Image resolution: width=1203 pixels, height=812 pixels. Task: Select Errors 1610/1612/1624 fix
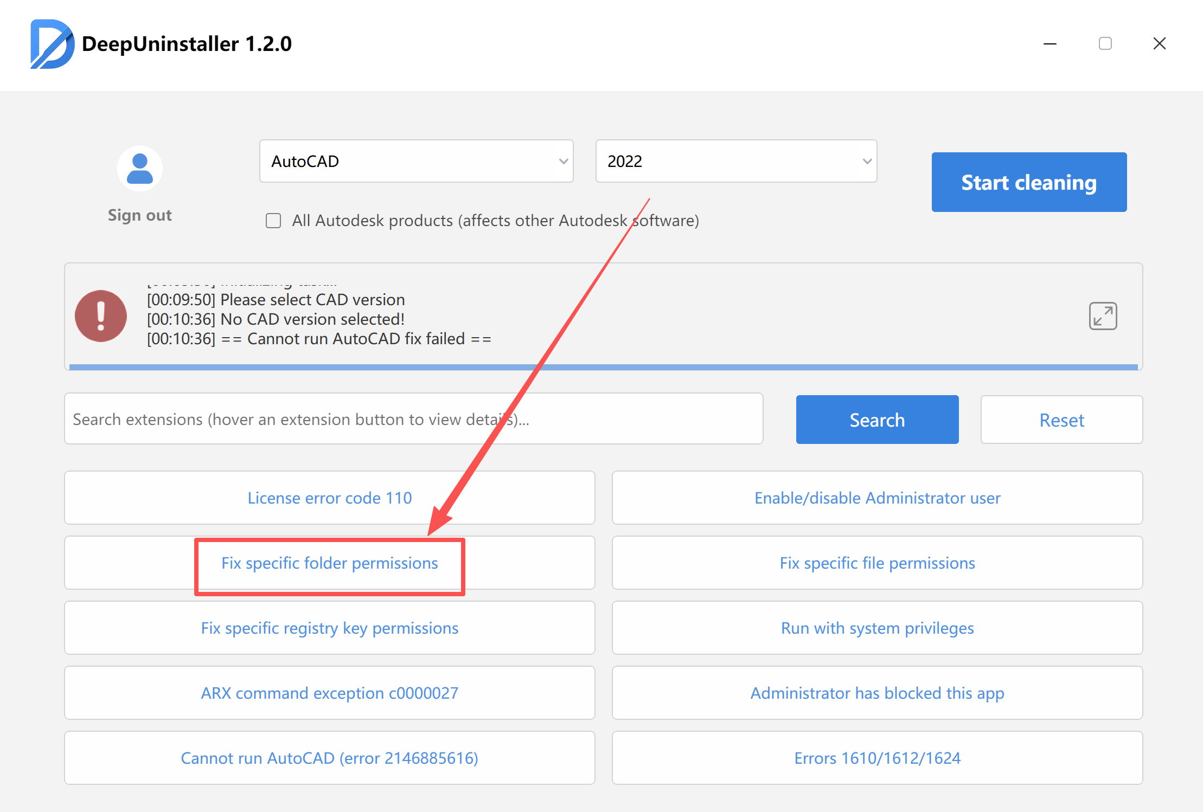(x=877, y=758)
